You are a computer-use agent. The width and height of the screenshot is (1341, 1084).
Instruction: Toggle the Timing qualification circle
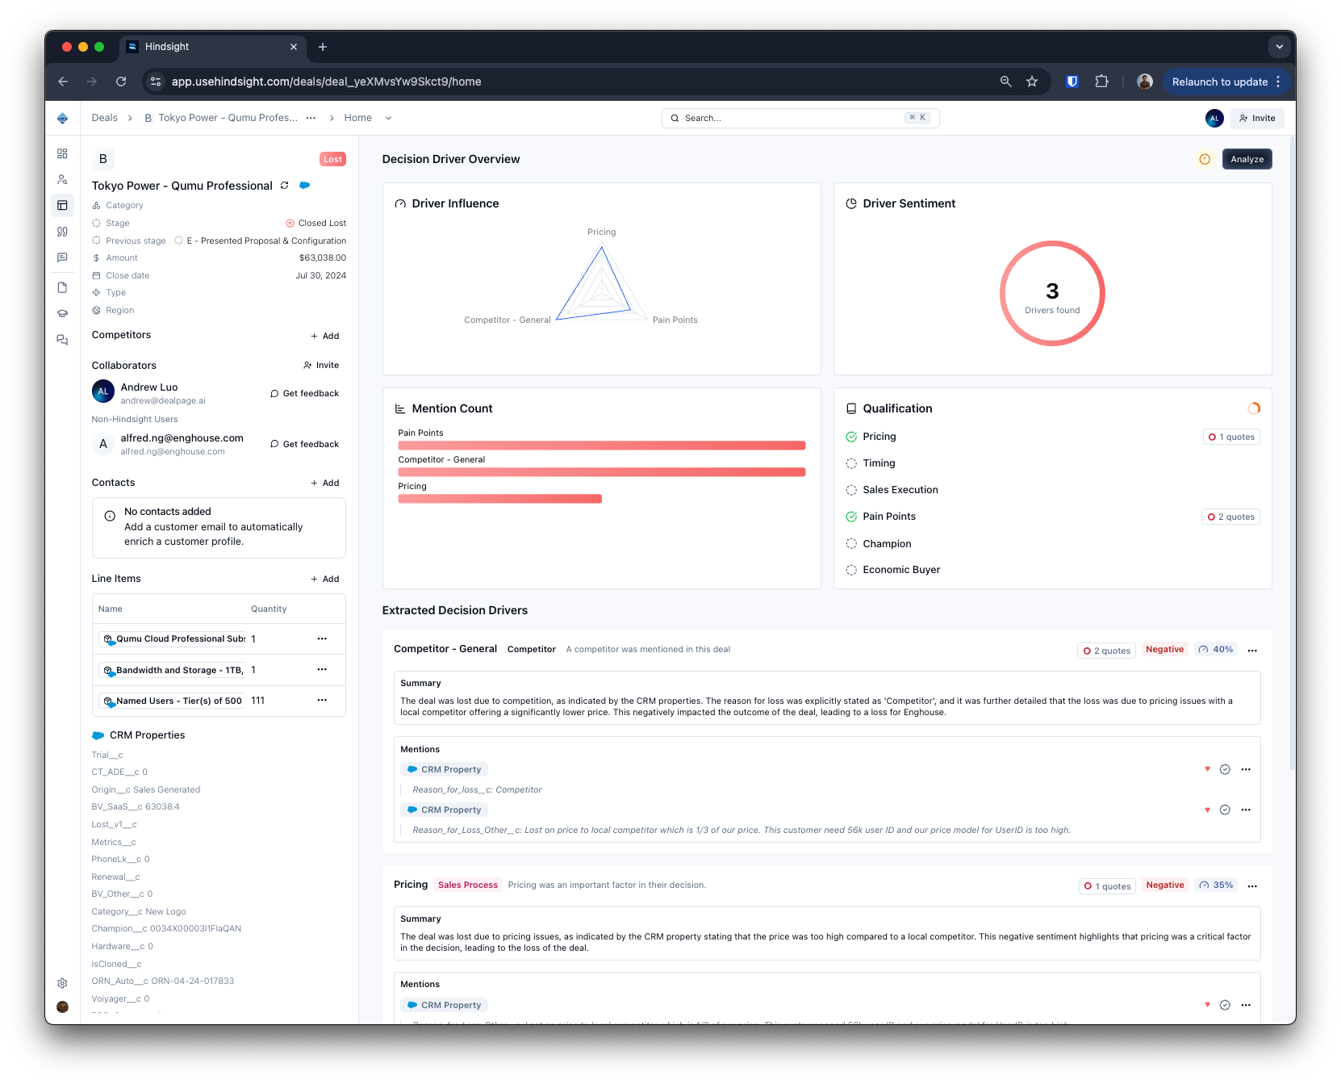click(x=851, y=463)
